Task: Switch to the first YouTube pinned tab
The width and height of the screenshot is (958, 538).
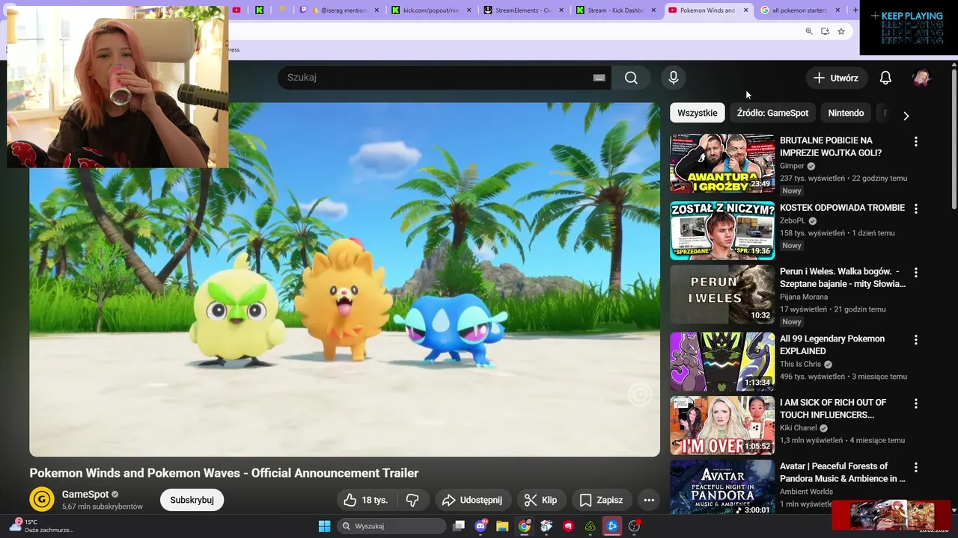Action: [x=237, y=10]
